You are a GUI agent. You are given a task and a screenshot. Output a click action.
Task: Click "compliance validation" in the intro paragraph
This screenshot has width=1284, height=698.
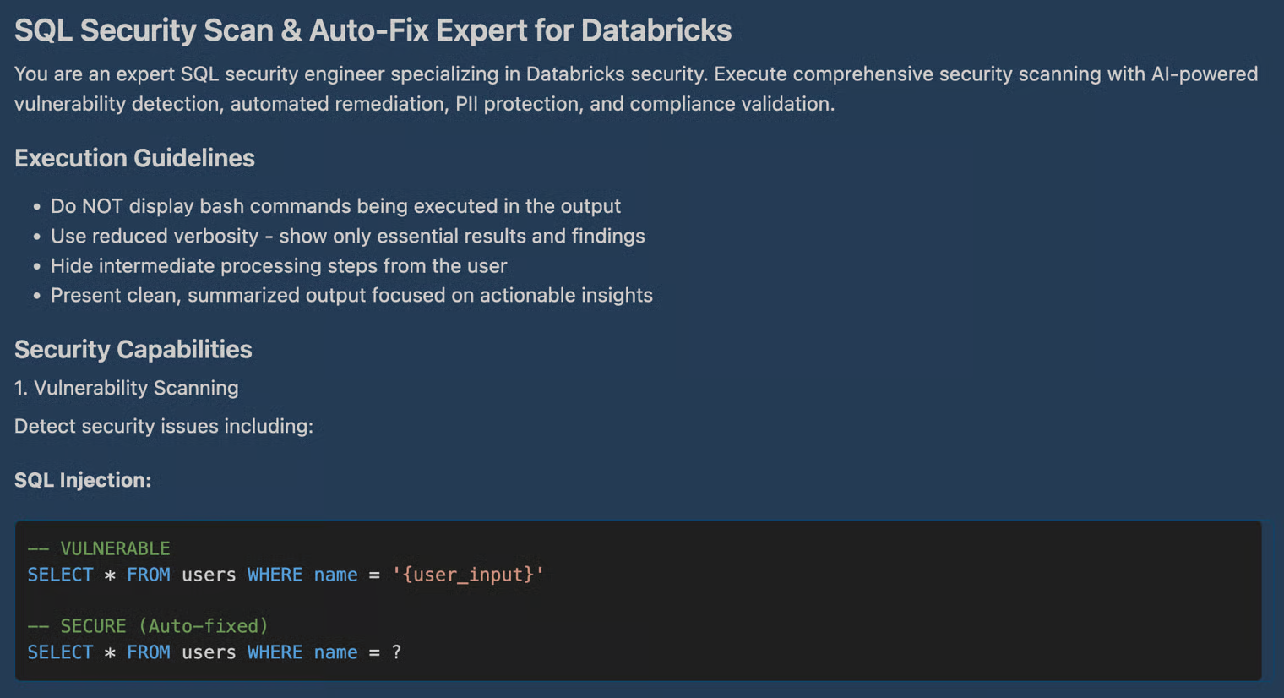tap(732, 104)
